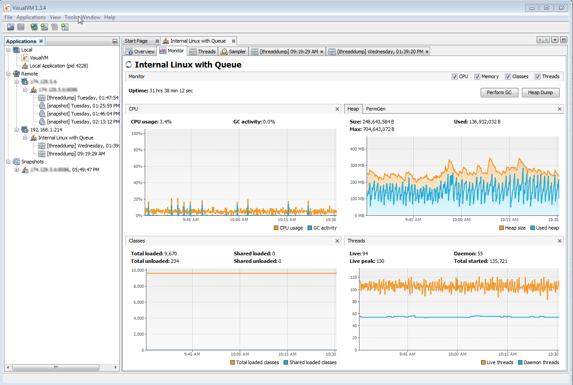Screen dimensions: 573x385
Task: Click the Java cup icon for Local Application
Action: tap(25, 66)
